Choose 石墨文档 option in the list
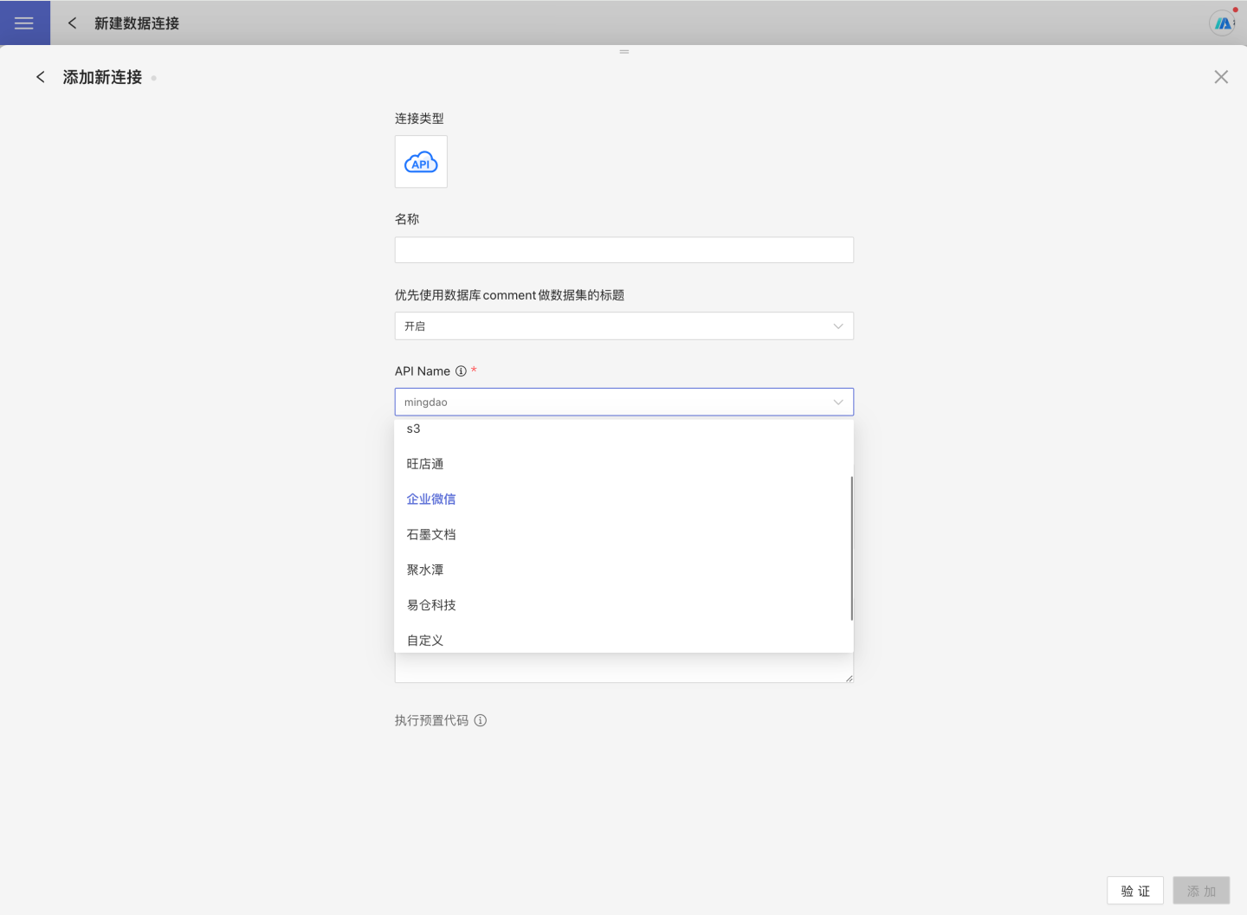The width and height of the screenshot is (1247, 915). click(431, 535)
